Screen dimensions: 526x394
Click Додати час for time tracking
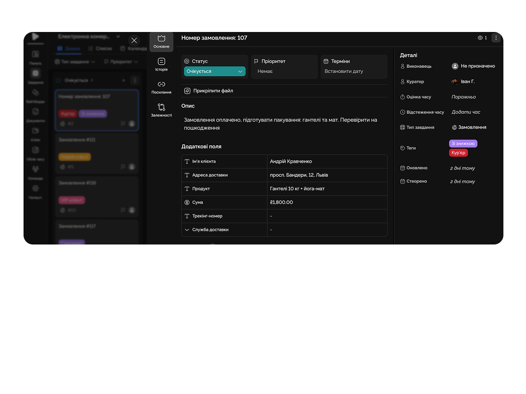[466, 112]
